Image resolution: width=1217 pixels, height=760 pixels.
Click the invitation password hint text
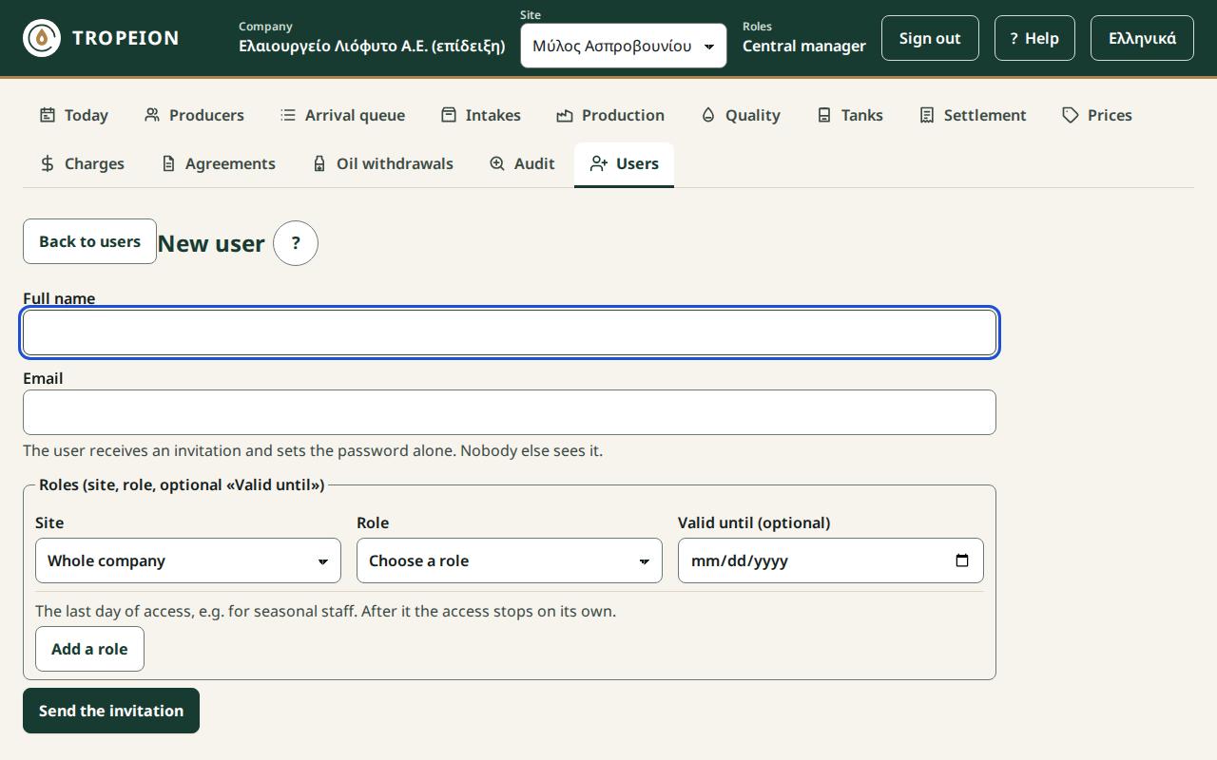313,450
